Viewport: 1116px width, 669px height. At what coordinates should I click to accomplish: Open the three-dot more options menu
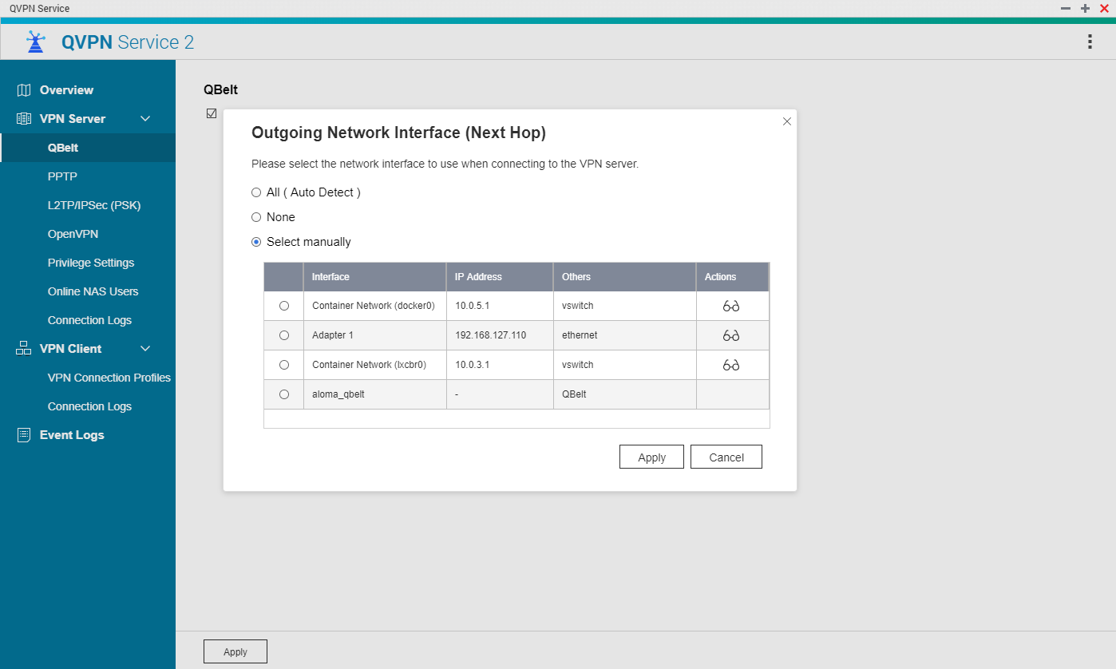click(1090, 42)
